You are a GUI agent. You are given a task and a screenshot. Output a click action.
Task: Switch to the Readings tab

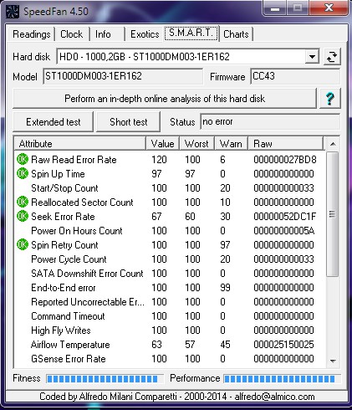tap(31, 34)
